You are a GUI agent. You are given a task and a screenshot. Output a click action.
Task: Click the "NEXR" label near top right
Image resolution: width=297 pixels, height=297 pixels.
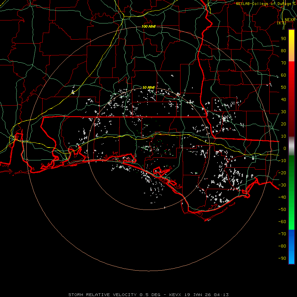click(x=290, y=20)
